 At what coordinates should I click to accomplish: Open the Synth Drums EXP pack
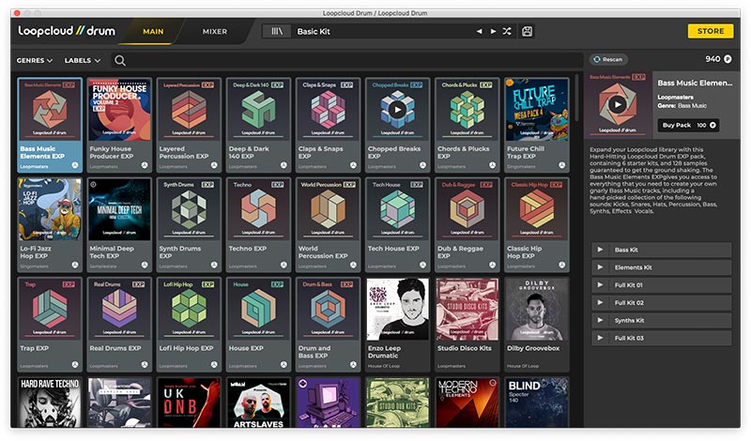[x=189, y=224]
